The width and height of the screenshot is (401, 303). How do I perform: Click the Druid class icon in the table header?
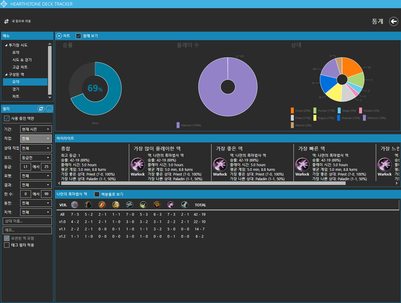(75, 205)
